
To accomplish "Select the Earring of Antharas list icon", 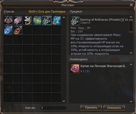I will pyautogui.click(x=47, y=20).
